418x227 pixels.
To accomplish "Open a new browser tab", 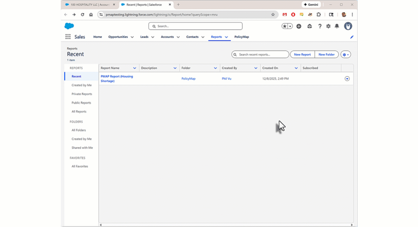I will (x=178, y=4).
